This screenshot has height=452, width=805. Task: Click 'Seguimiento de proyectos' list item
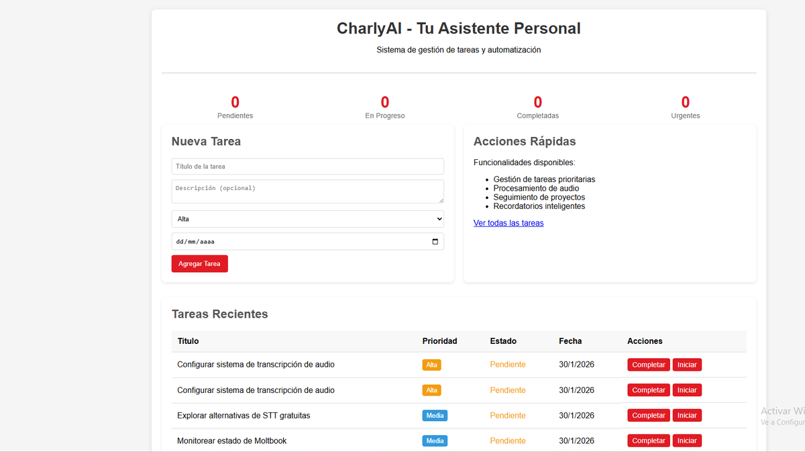539,197
